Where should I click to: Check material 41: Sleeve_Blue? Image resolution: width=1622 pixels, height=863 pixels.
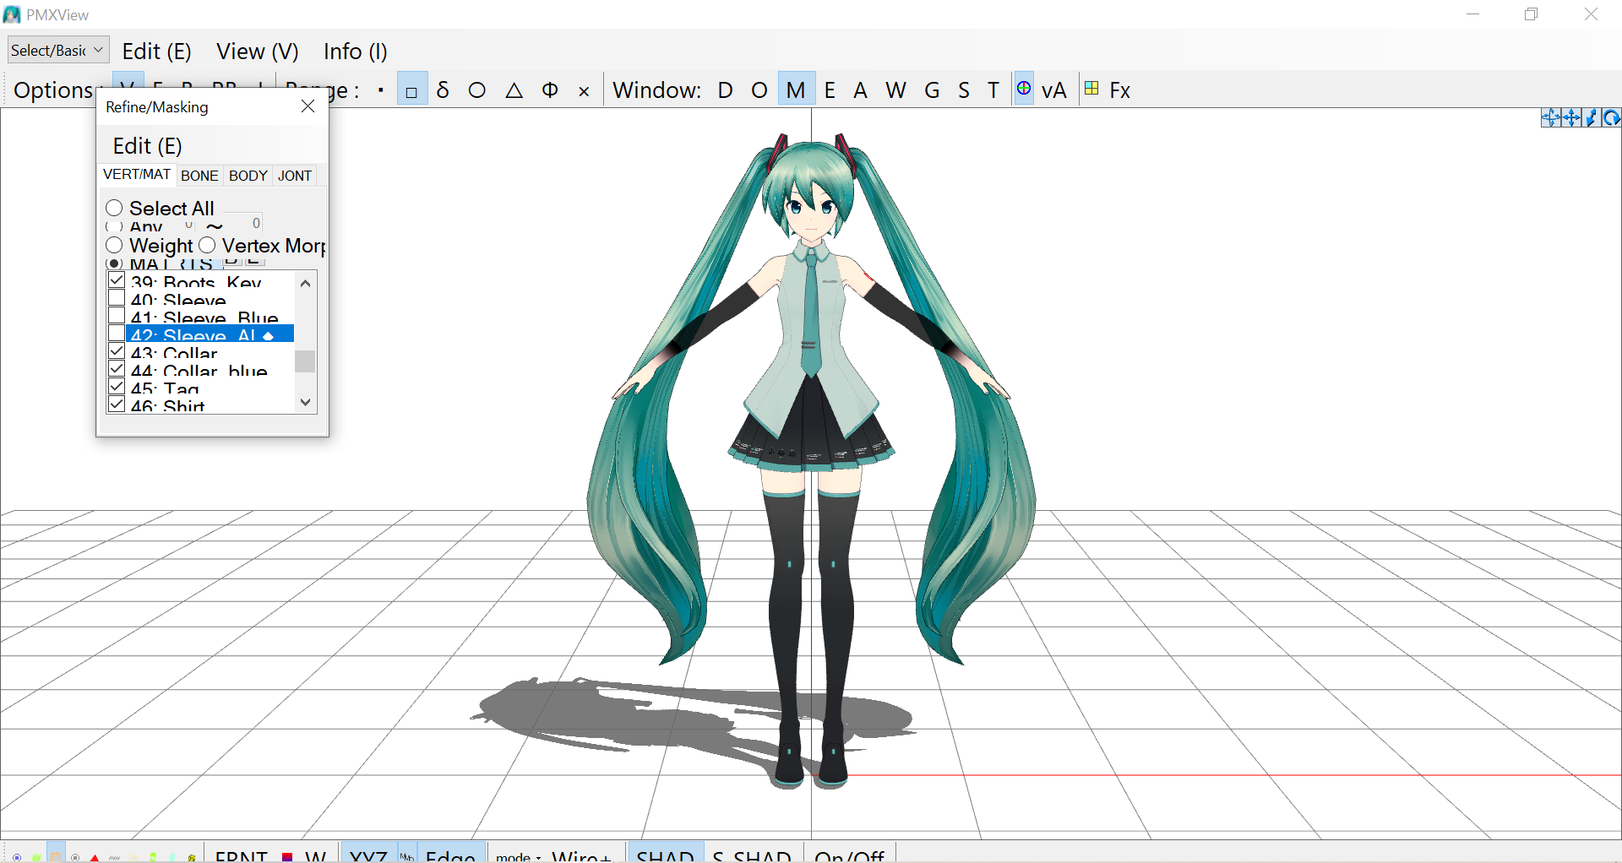(x=117, y=315)
